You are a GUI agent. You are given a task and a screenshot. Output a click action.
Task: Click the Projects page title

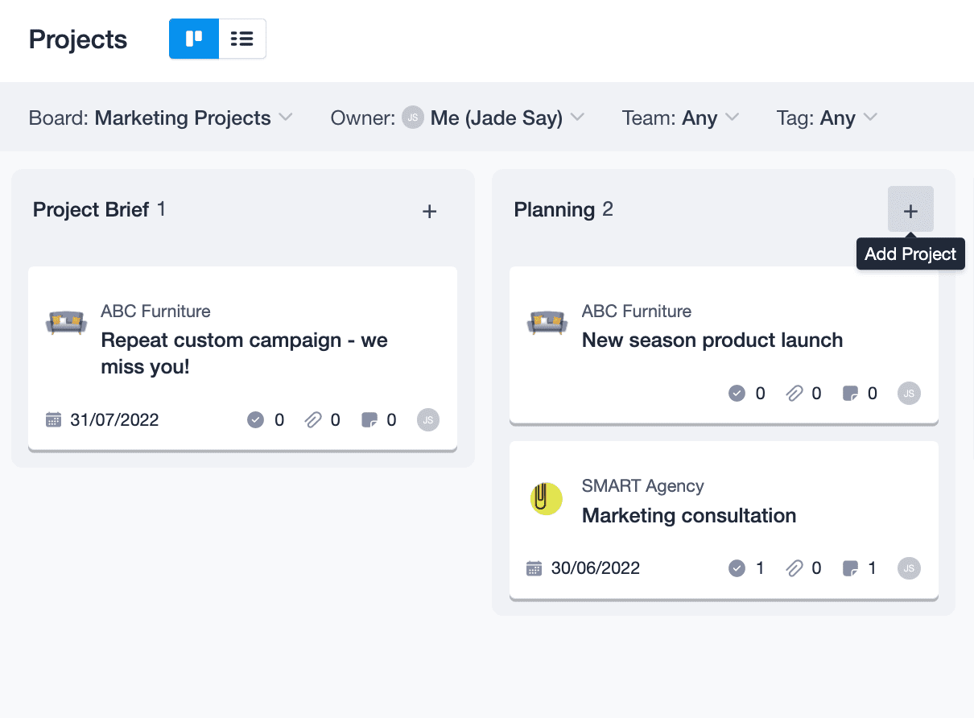[78, 39]
